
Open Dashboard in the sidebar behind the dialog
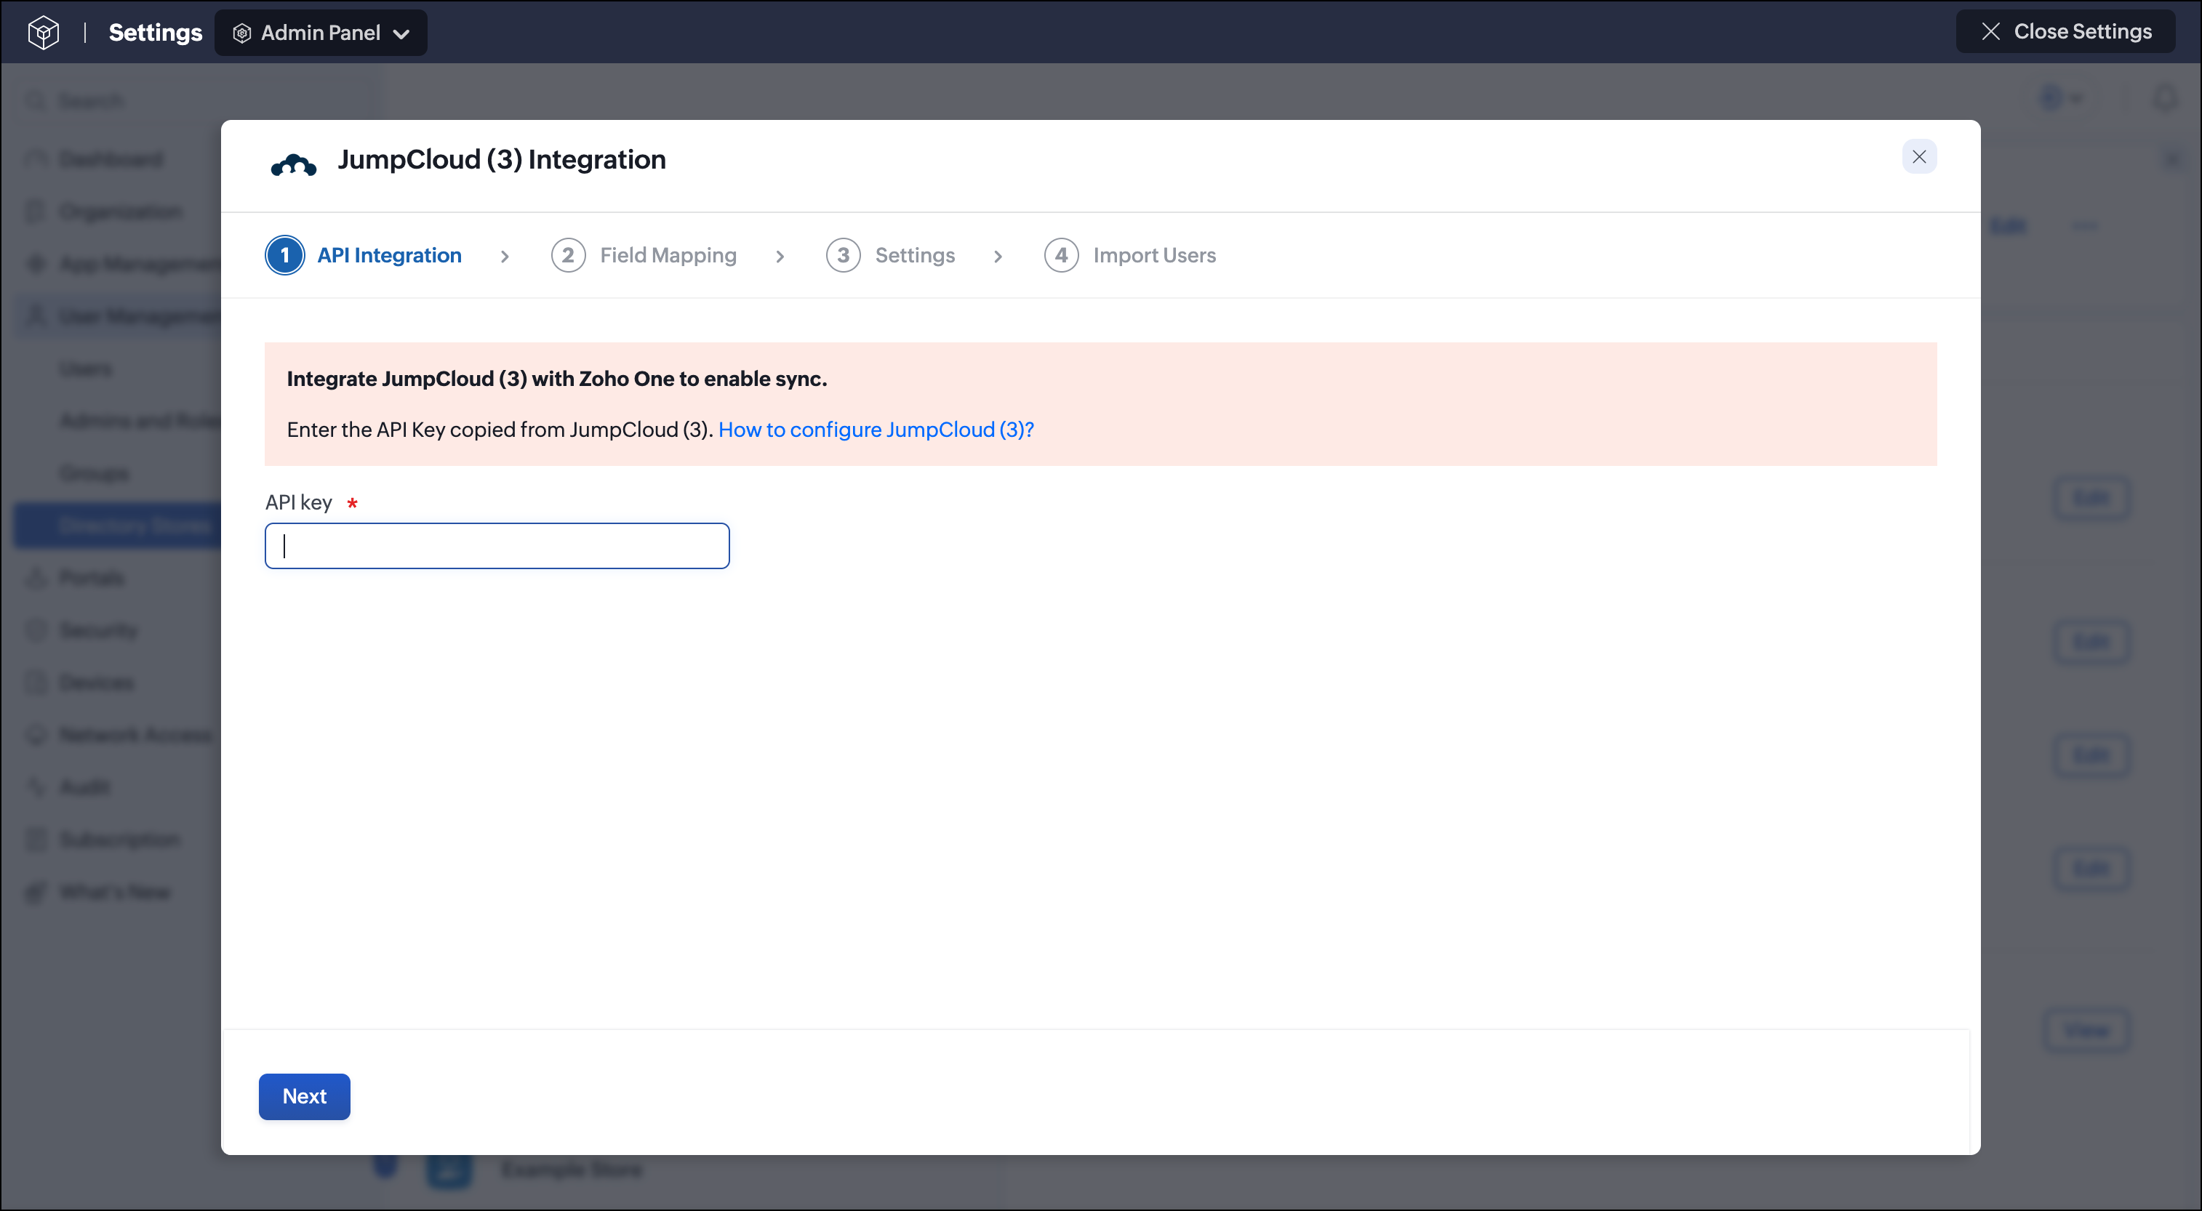pyautogui.click(x=111, y=159)
